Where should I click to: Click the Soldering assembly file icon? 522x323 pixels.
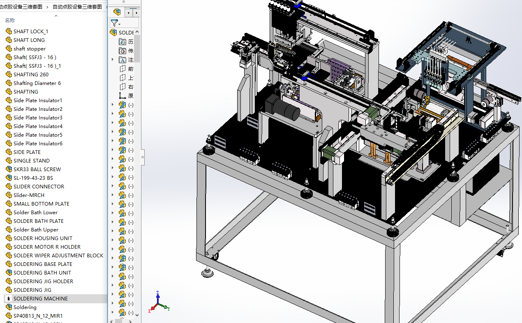pos(9,307)
